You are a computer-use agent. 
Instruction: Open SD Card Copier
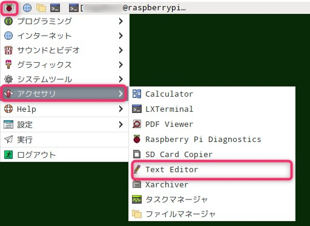[x=212, y=154]
